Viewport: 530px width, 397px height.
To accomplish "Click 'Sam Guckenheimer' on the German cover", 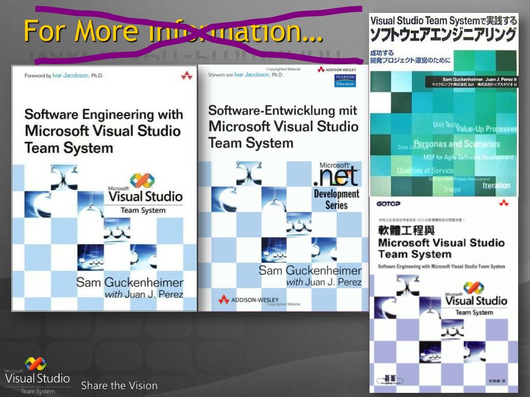I will pyautogui.click(x=310, y=270).
